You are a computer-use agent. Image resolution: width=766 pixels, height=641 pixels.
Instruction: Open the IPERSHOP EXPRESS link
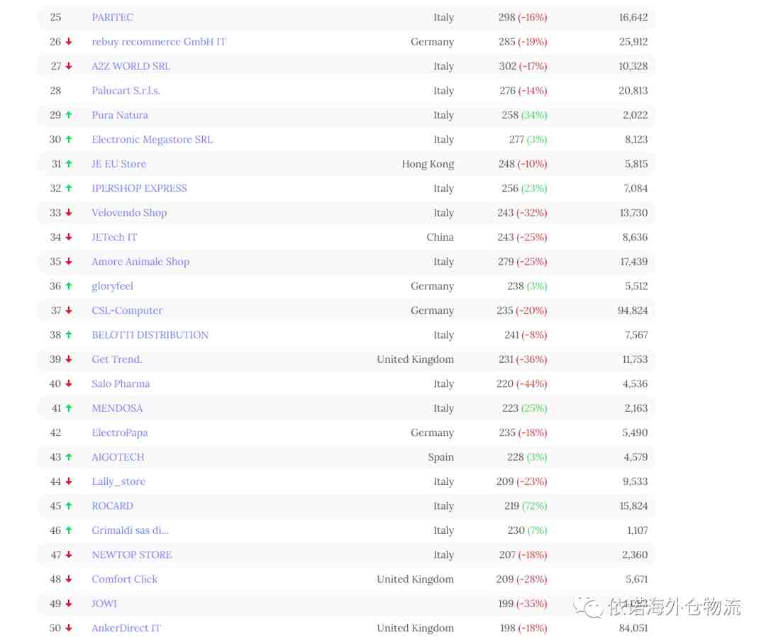(x=139, y=189)
